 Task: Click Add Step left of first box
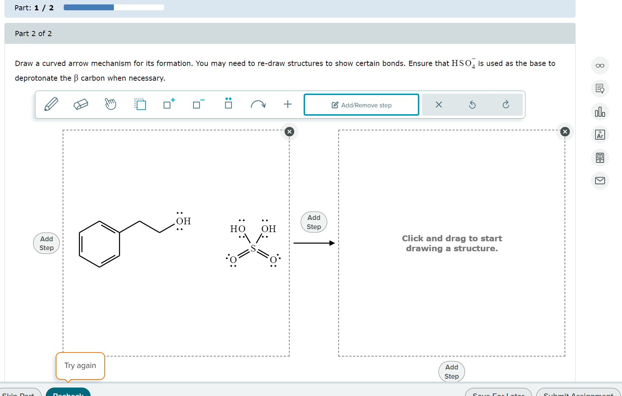click(x=46, y=243)
